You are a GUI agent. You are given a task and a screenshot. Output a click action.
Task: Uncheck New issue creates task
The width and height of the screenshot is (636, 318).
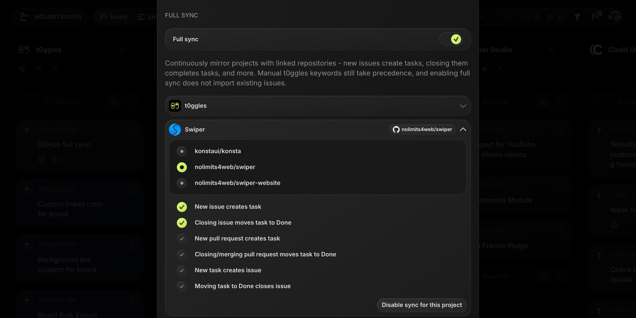point(182,207)
